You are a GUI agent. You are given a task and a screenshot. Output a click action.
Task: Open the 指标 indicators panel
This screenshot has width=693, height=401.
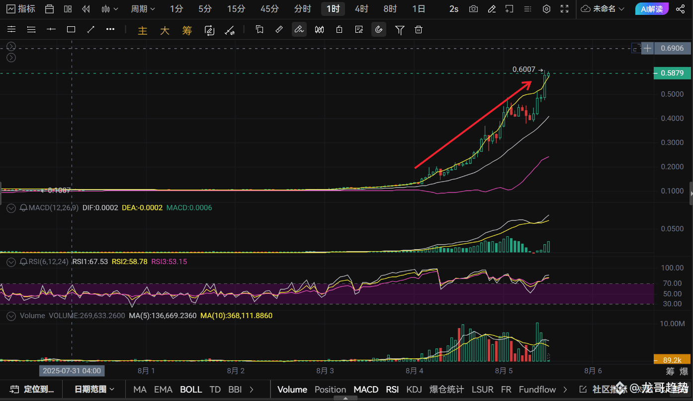21,9
